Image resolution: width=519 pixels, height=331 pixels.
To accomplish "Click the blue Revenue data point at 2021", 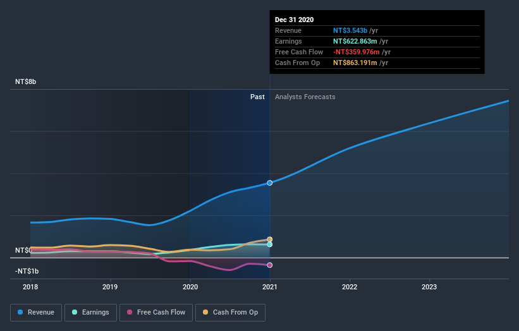I will 270,183.
